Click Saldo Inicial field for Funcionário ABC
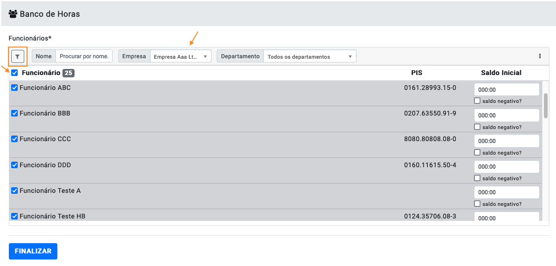556x266 pixels. pos(507,90)
